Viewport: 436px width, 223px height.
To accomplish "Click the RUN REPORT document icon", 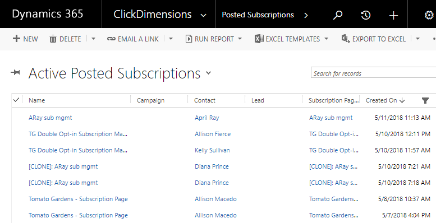I will (189, 39).
